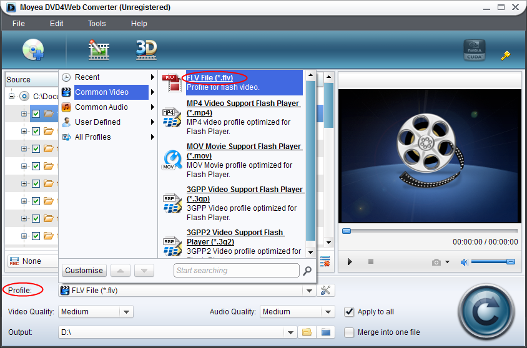This screenshot has height=348, width=527.
Task: Toggle the Apply to all checkbox
Action: pyautogui.click(x=349, y=312)
